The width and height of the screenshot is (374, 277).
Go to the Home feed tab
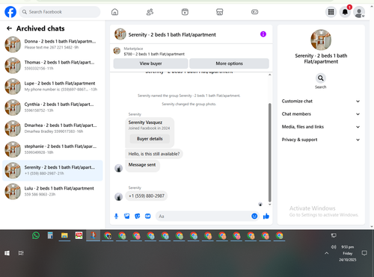114,12
